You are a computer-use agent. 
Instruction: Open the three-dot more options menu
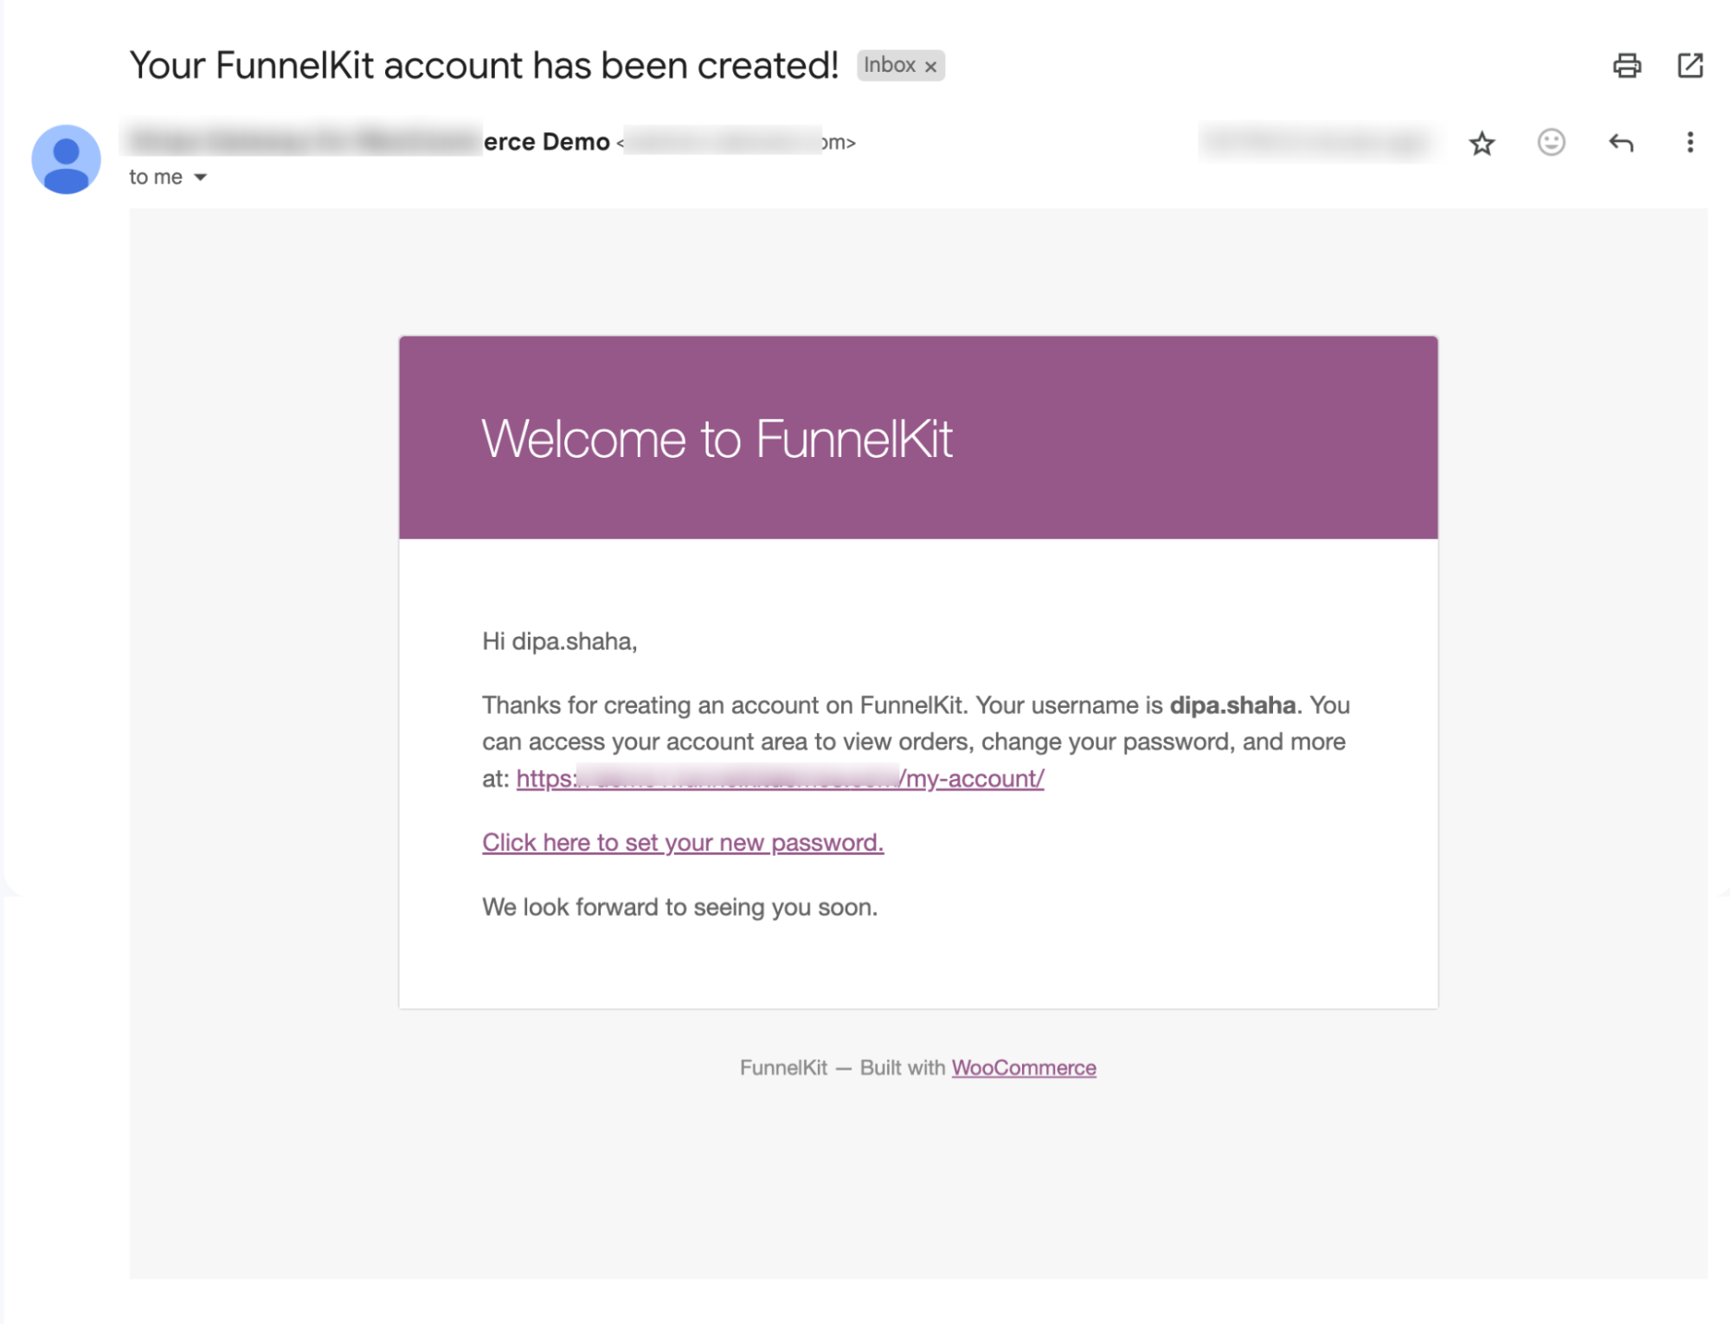[1689, 142]
